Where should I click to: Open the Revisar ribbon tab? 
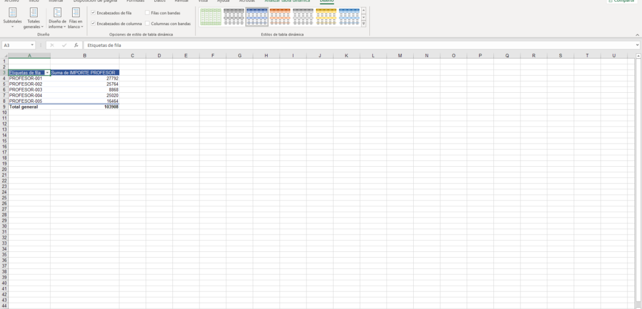coord(181,1)
